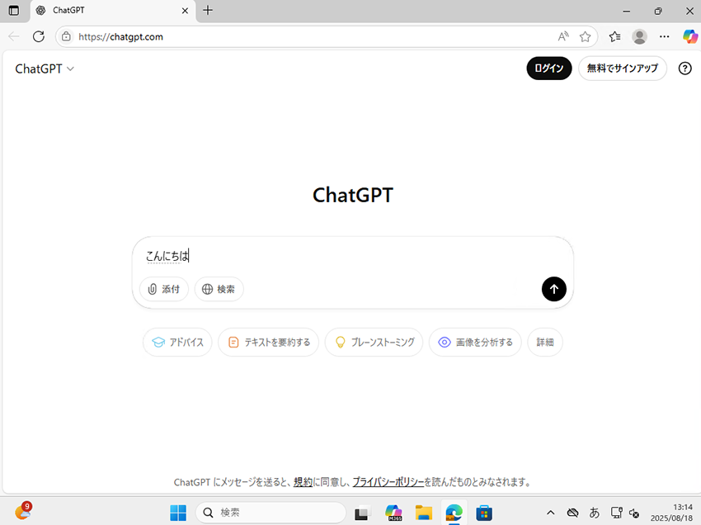Open a new browser tab
The width and height of the screenshot is (701, 525).
tap(208, 11)
